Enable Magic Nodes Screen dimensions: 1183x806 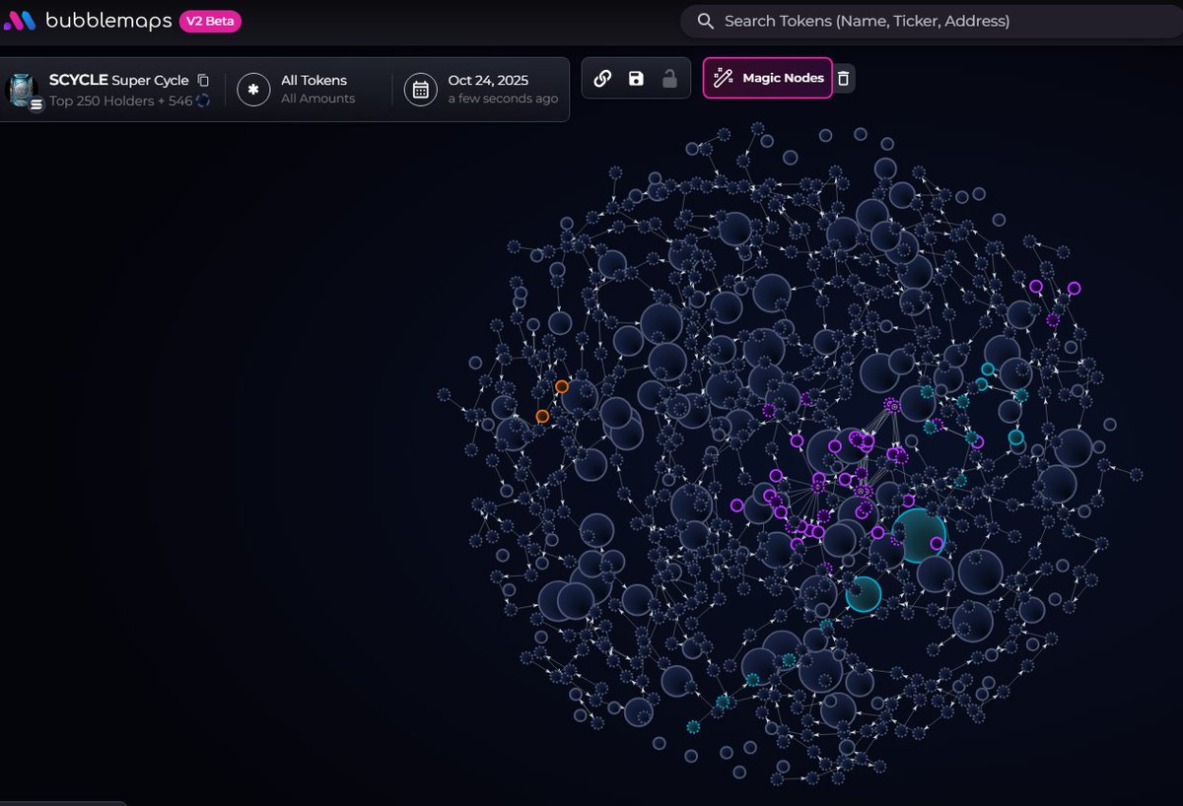[768, 79]
